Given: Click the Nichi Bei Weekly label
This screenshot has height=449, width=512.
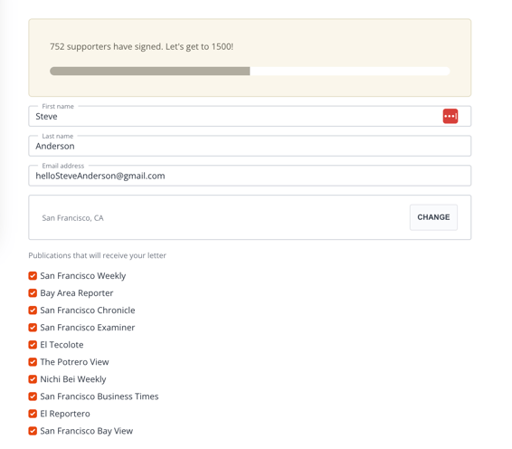Looking at the screenshot, I should (73, 379).
